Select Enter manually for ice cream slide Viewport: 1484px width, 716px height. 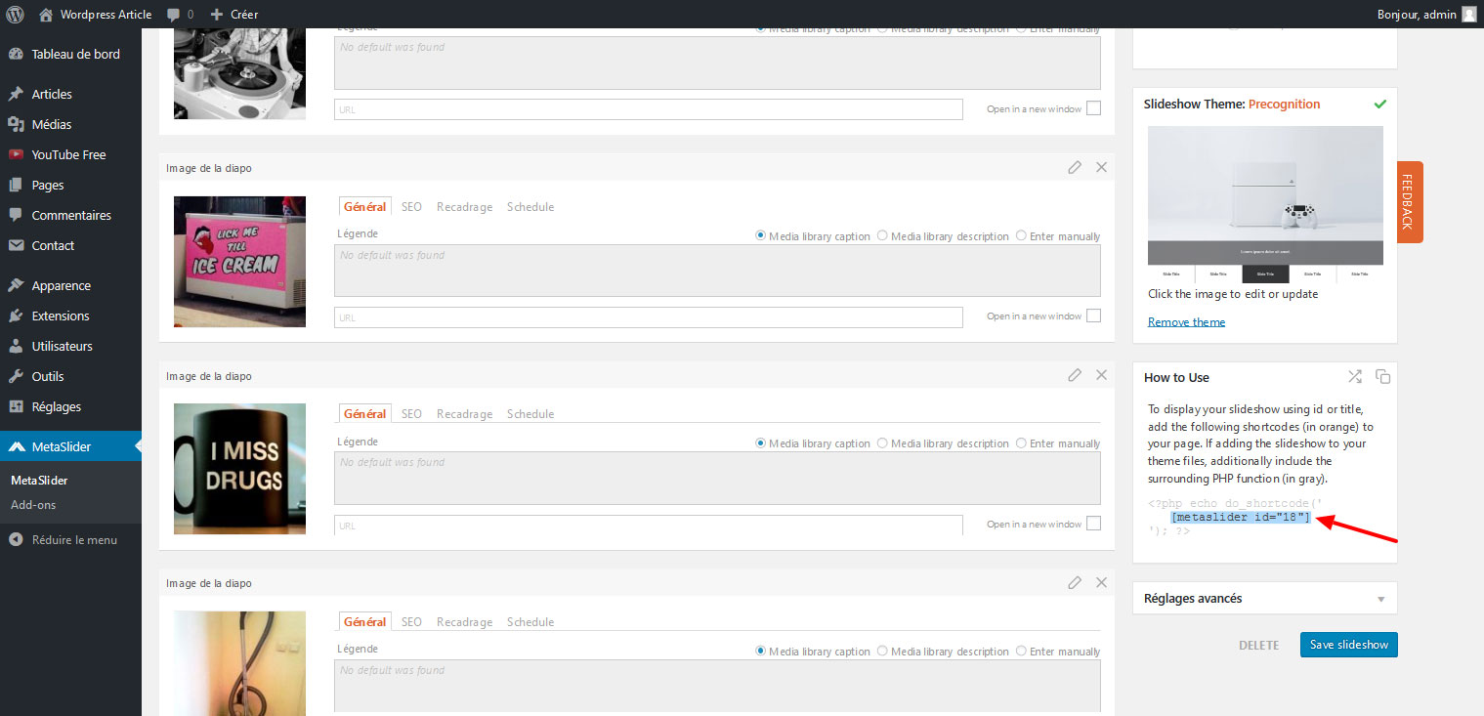coord(1021,235)
